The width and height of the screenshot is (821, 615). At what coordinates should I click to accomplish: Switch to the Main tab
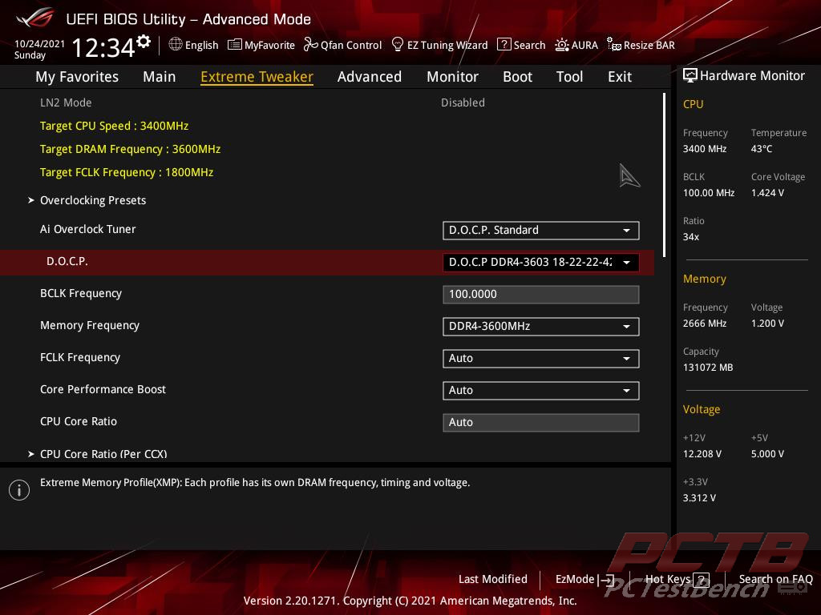coord(160,77)
